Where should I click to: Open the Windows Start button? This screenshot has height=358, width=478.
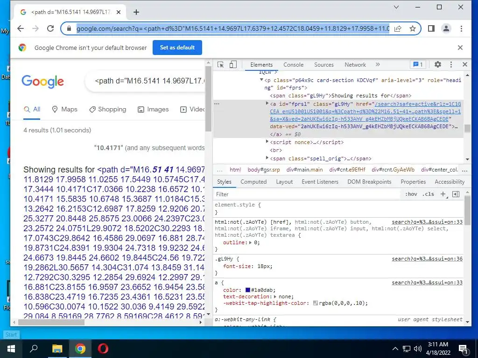tap(11, 349)
